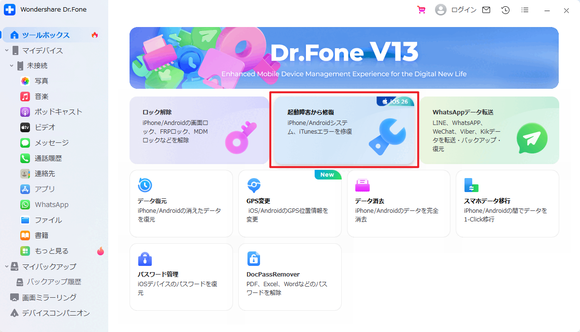Image resolution: width=580 pixels, height=332 pixels.
Task: Click the マイデバイス phone icon
Action: [15, 50]
